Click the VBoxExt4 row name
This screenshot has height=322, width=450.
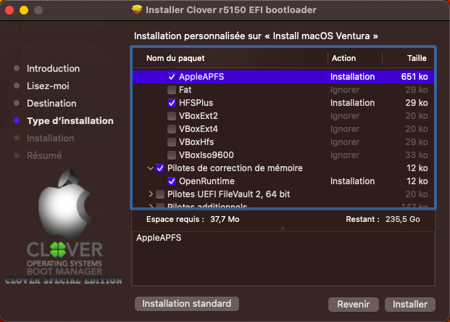tap(199, 129)
